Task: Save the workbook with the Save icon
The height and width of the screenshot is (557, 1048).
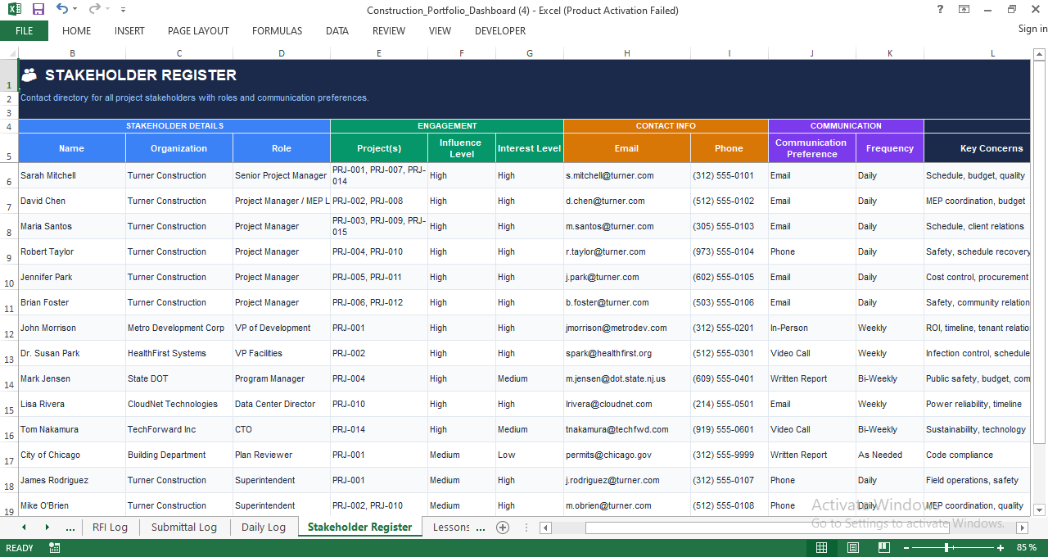Action: pos(38,10)
